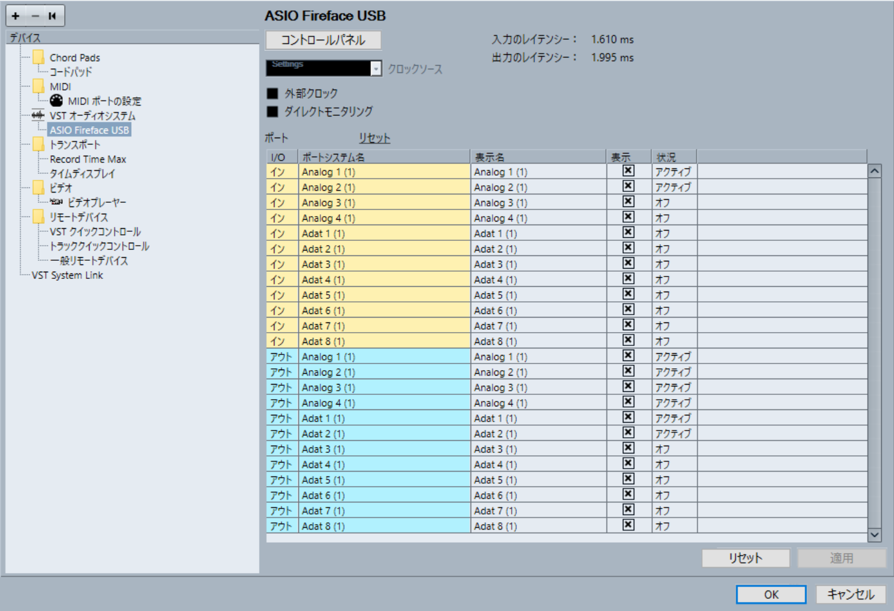Image resolution: width=894 pixels, height=611 pixels.
Task: Click the port list scroll-up arrow
Action: [874, 171]
